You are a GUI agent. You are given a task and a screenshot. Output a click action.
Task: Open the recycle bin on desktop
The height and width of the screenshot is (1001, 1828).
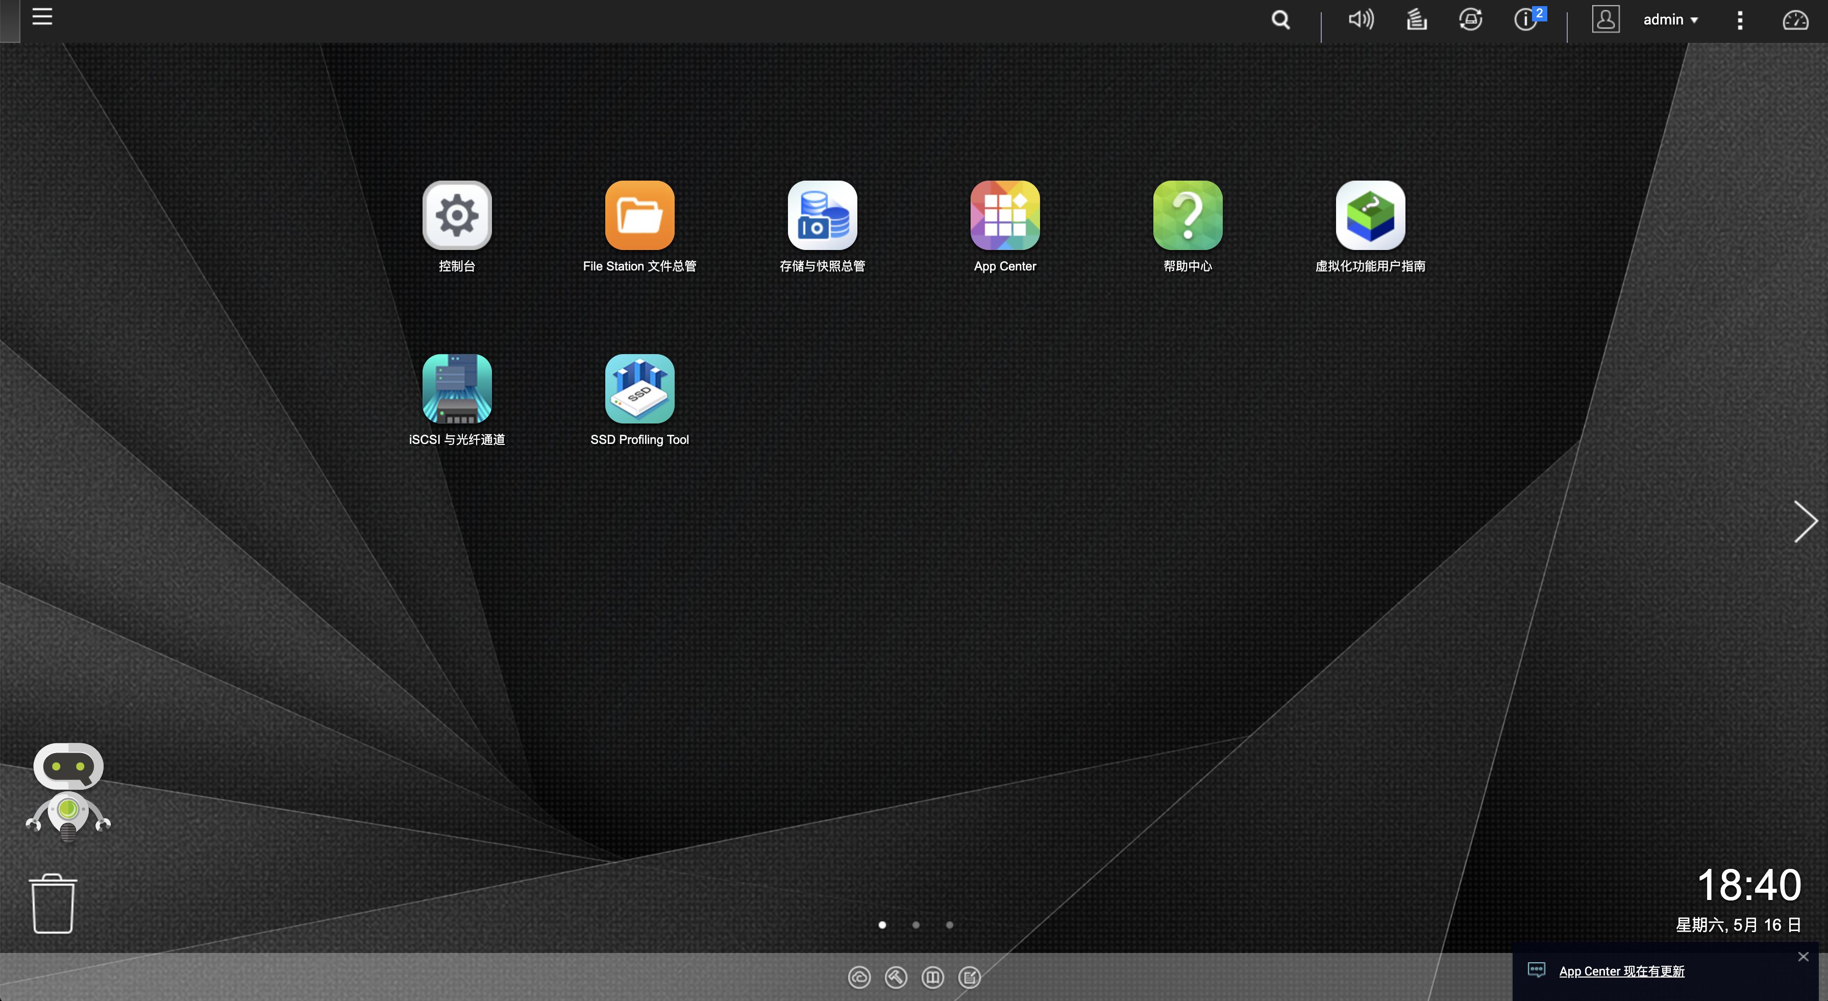53,904
